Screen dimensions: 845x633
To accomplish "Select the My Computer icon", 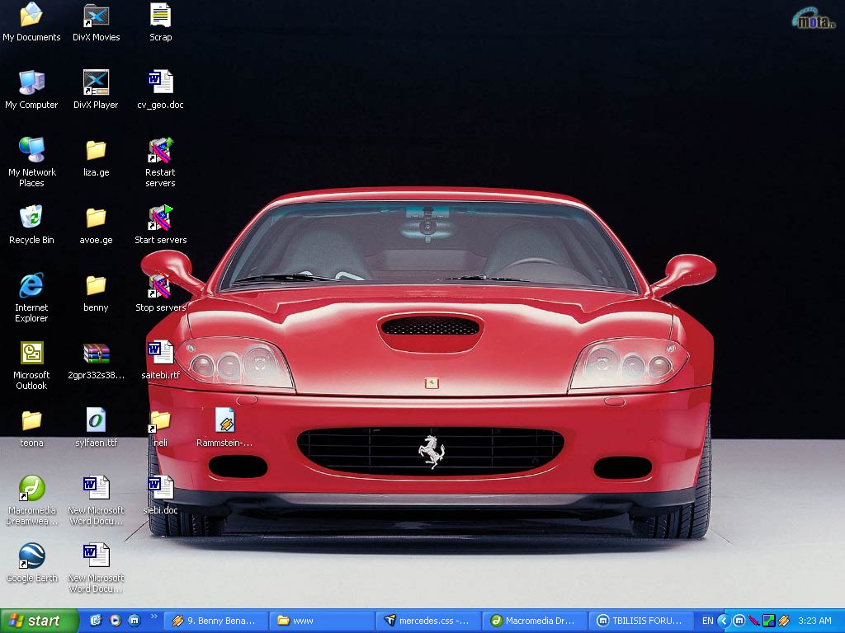I will click(31, 90).
